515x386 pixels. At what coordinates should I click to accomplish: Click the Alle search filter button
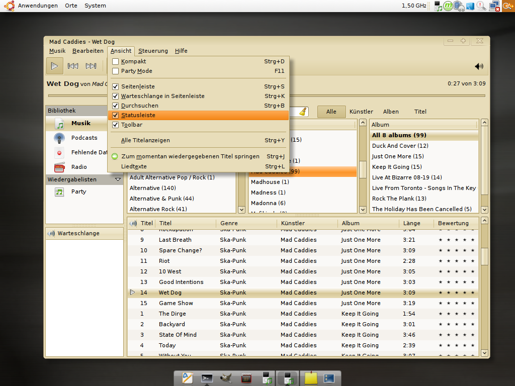pos(331,112)
